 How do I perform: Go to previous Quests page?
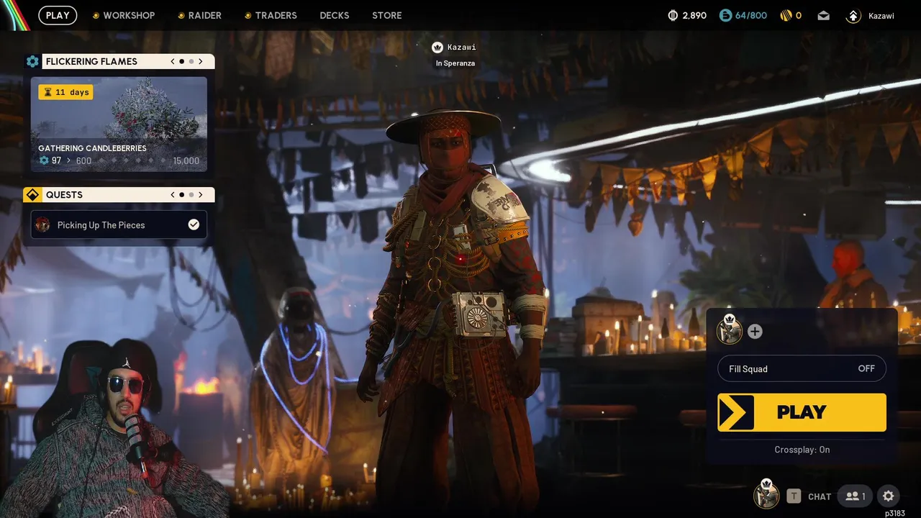tap(173, 194)
